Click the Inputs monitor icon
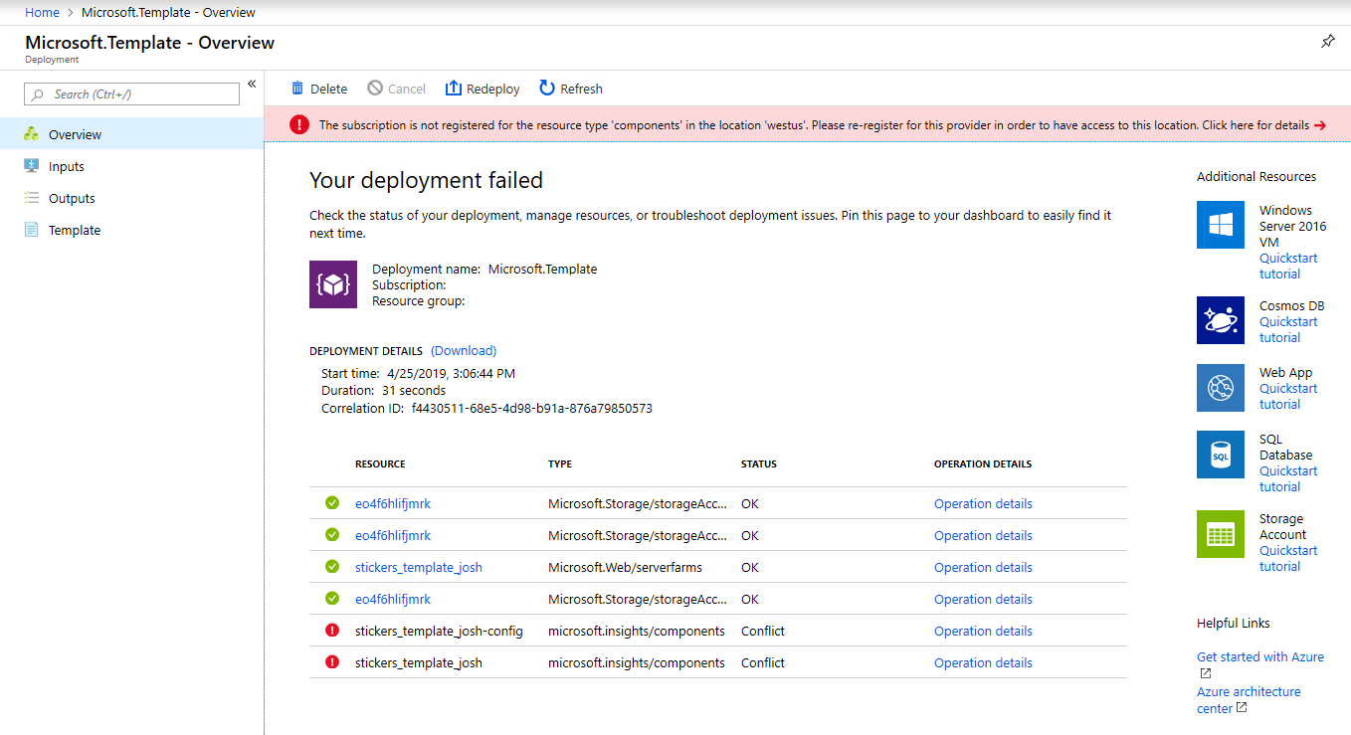 [31, 166]
